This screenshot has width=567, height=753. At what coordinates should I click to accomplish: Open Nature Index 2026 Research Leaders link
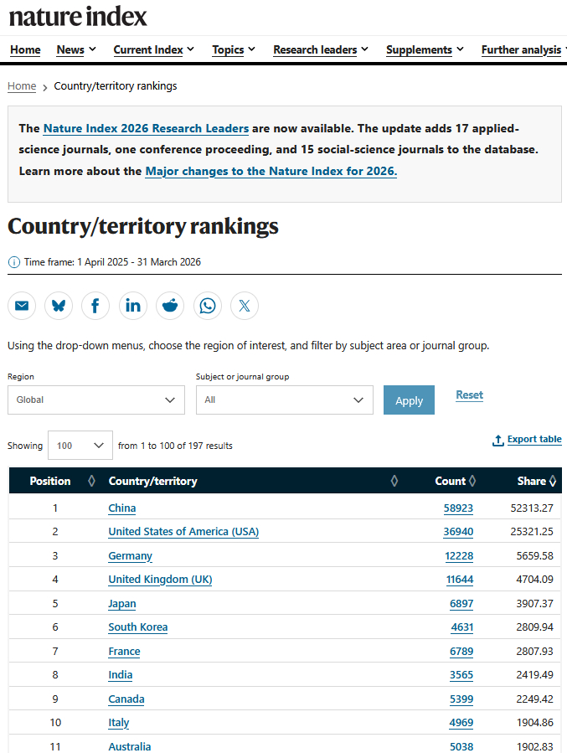point(146,129)
